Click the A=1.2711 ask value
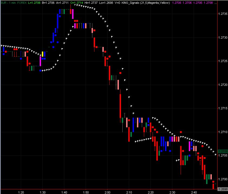This screenshot has width=228, height=194. pos(62,3)
